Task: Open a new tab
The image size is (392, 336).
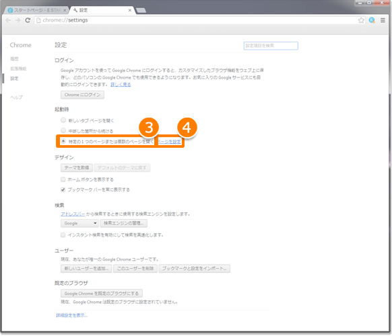Action: click(x=141, y=10)
